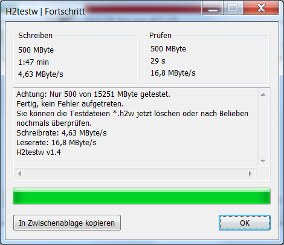
Task: Click the Prüfen group label
Action: 160,36
